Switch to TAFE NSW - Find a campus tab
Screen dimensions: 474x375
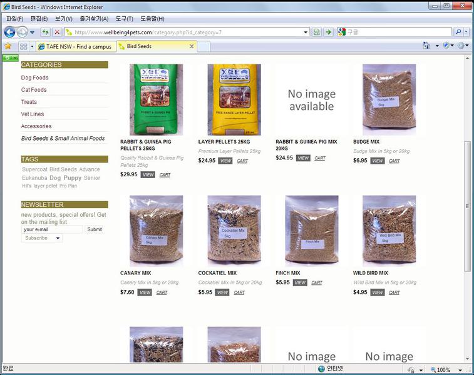(76, 46)
